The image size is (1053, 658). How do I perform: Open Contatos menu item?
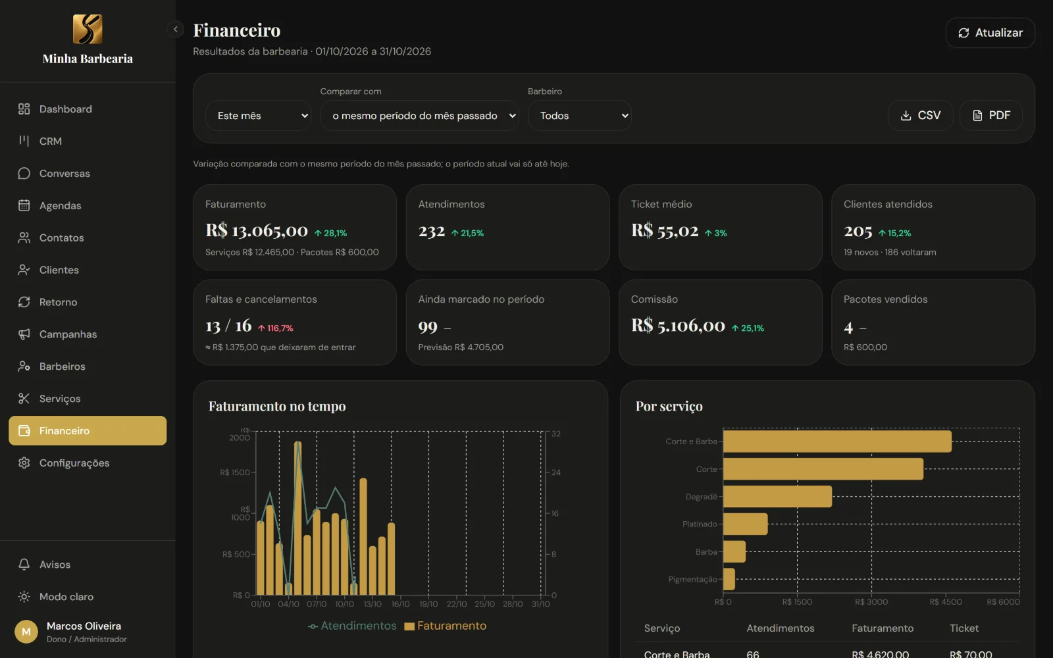(88, 238)
